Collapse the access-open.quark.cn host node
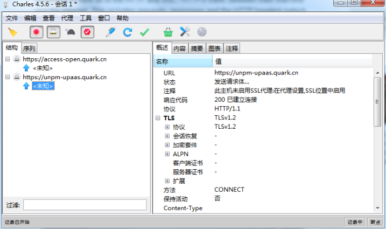 tap(8, 59)
